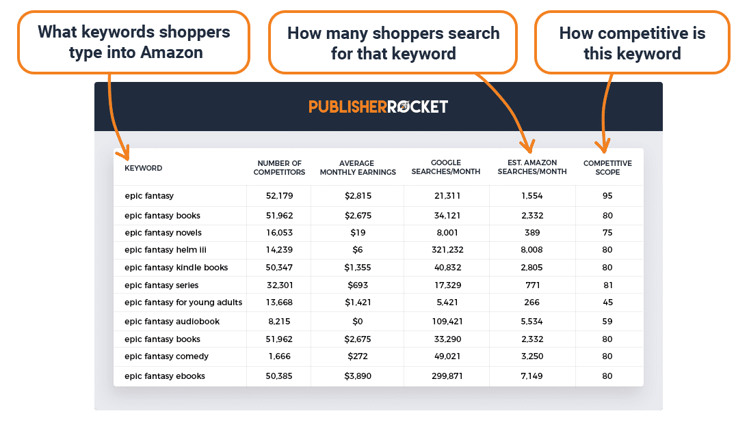Select the Google searches value 34,121
749x422 pixels.
[x=447, y=216]
